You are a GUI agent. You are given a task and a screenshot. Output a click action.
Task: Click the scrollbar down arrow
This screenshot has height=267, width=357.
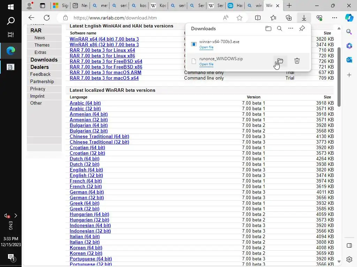coord(339,261)
